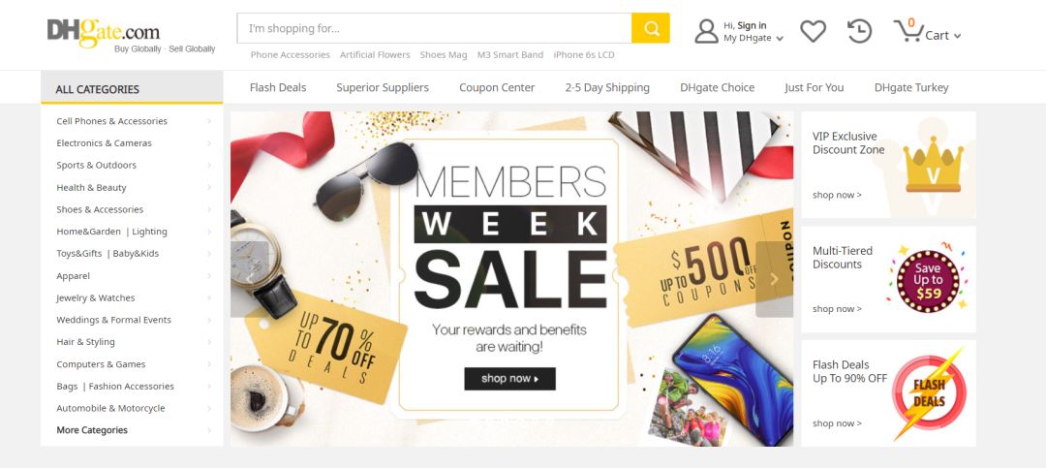This screenshot has width=1046, height=468.
Task: Show next banner with right arrow
Action: [x=774, y=279]
